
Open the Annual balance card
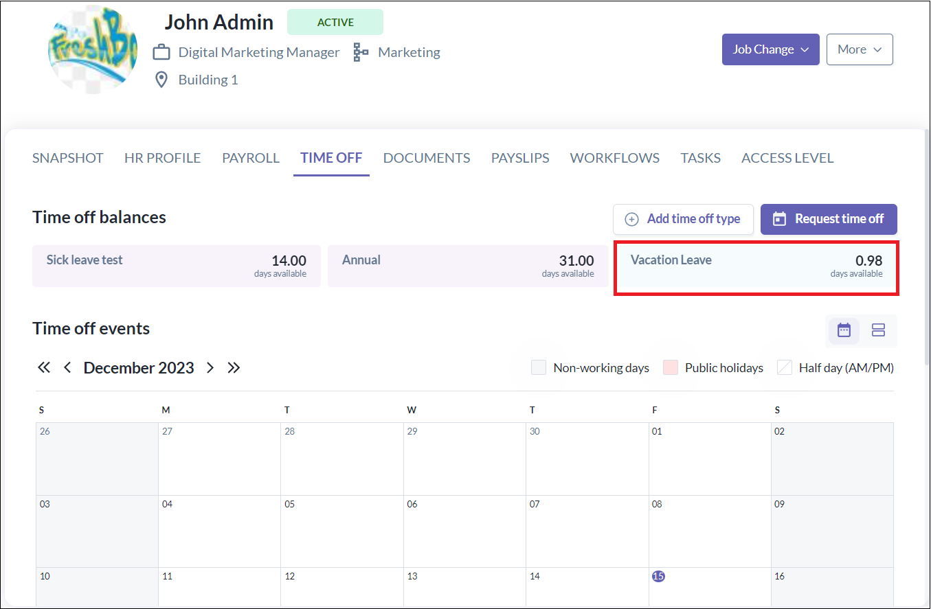tap(468, 266)
